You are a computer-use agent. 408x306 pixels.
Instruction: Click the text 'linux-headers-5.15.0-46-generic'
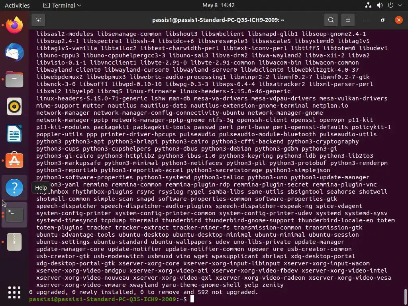point(235,91)
